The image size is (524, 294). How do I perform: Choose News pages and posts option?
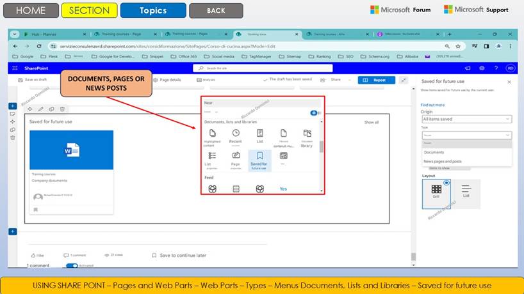point(443,161)
